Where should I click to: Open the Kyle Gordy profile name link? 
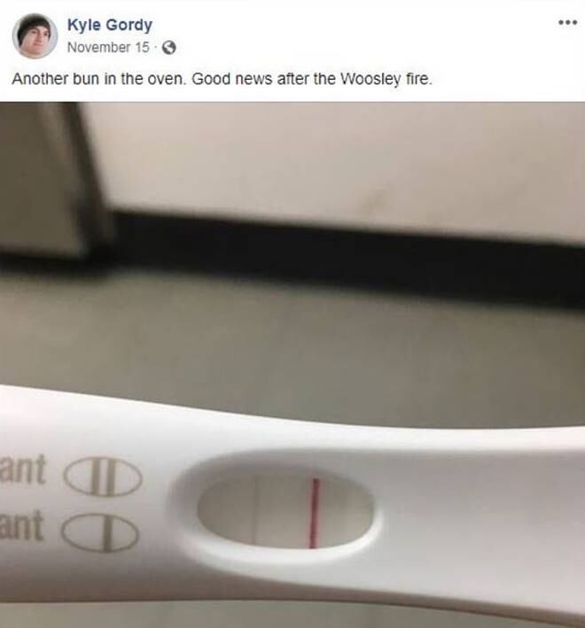110,25
